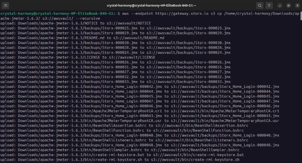Click the window title text
The width and height of the screenshot is (302, 163).
[x=151, y=5]
